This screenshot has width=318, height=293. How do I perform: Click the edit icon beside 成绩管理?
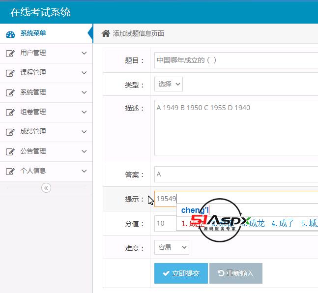click(x=10, y=132)
